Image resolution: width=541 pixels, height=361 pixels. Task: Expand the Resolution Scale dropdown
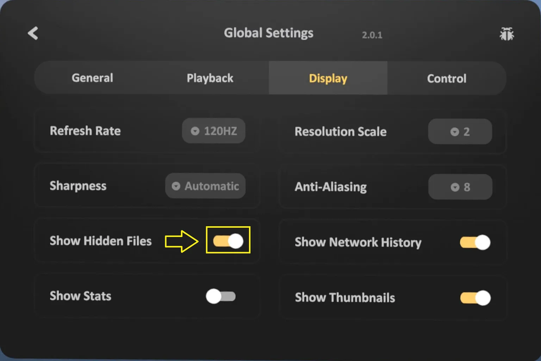pos(460,131)
